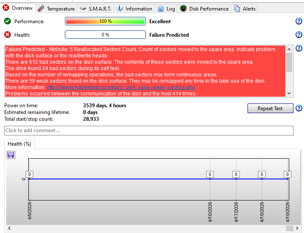Switch to the Temperature tab
The image size is (304, 233).
[x=56, y=9]
